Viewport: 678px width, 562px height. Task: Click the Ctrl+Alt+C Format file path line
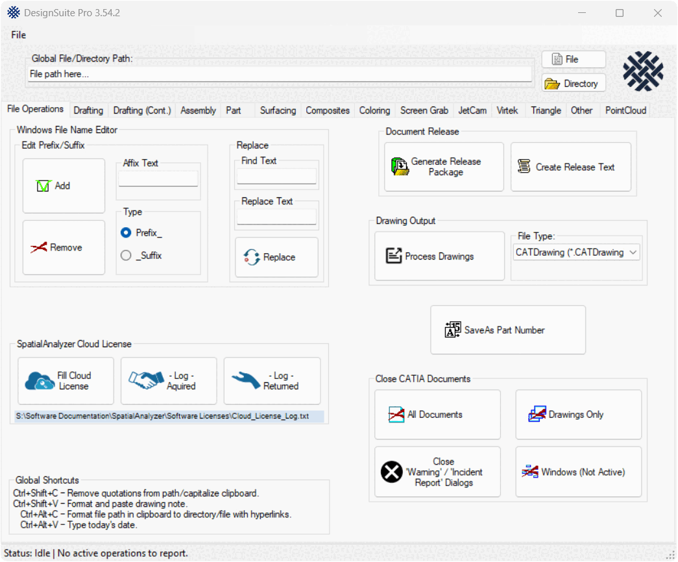[156, 515]
